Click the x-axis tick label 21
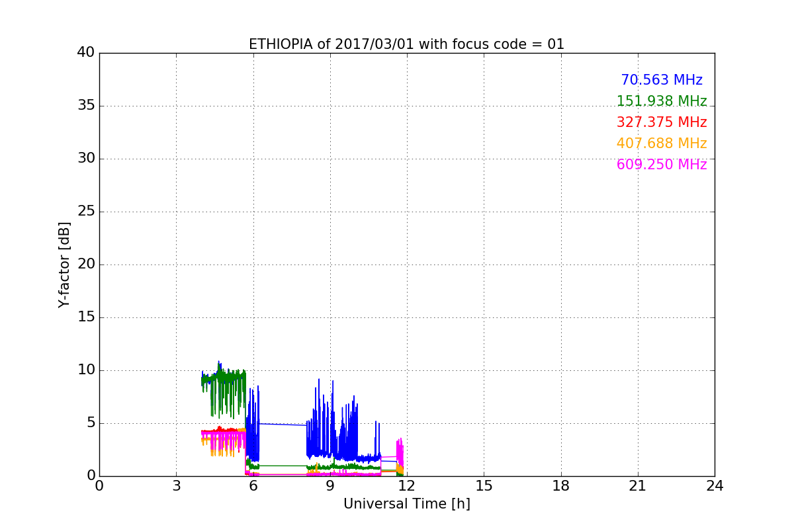This screenshot has height=529, width=794. tap(638, 485)
